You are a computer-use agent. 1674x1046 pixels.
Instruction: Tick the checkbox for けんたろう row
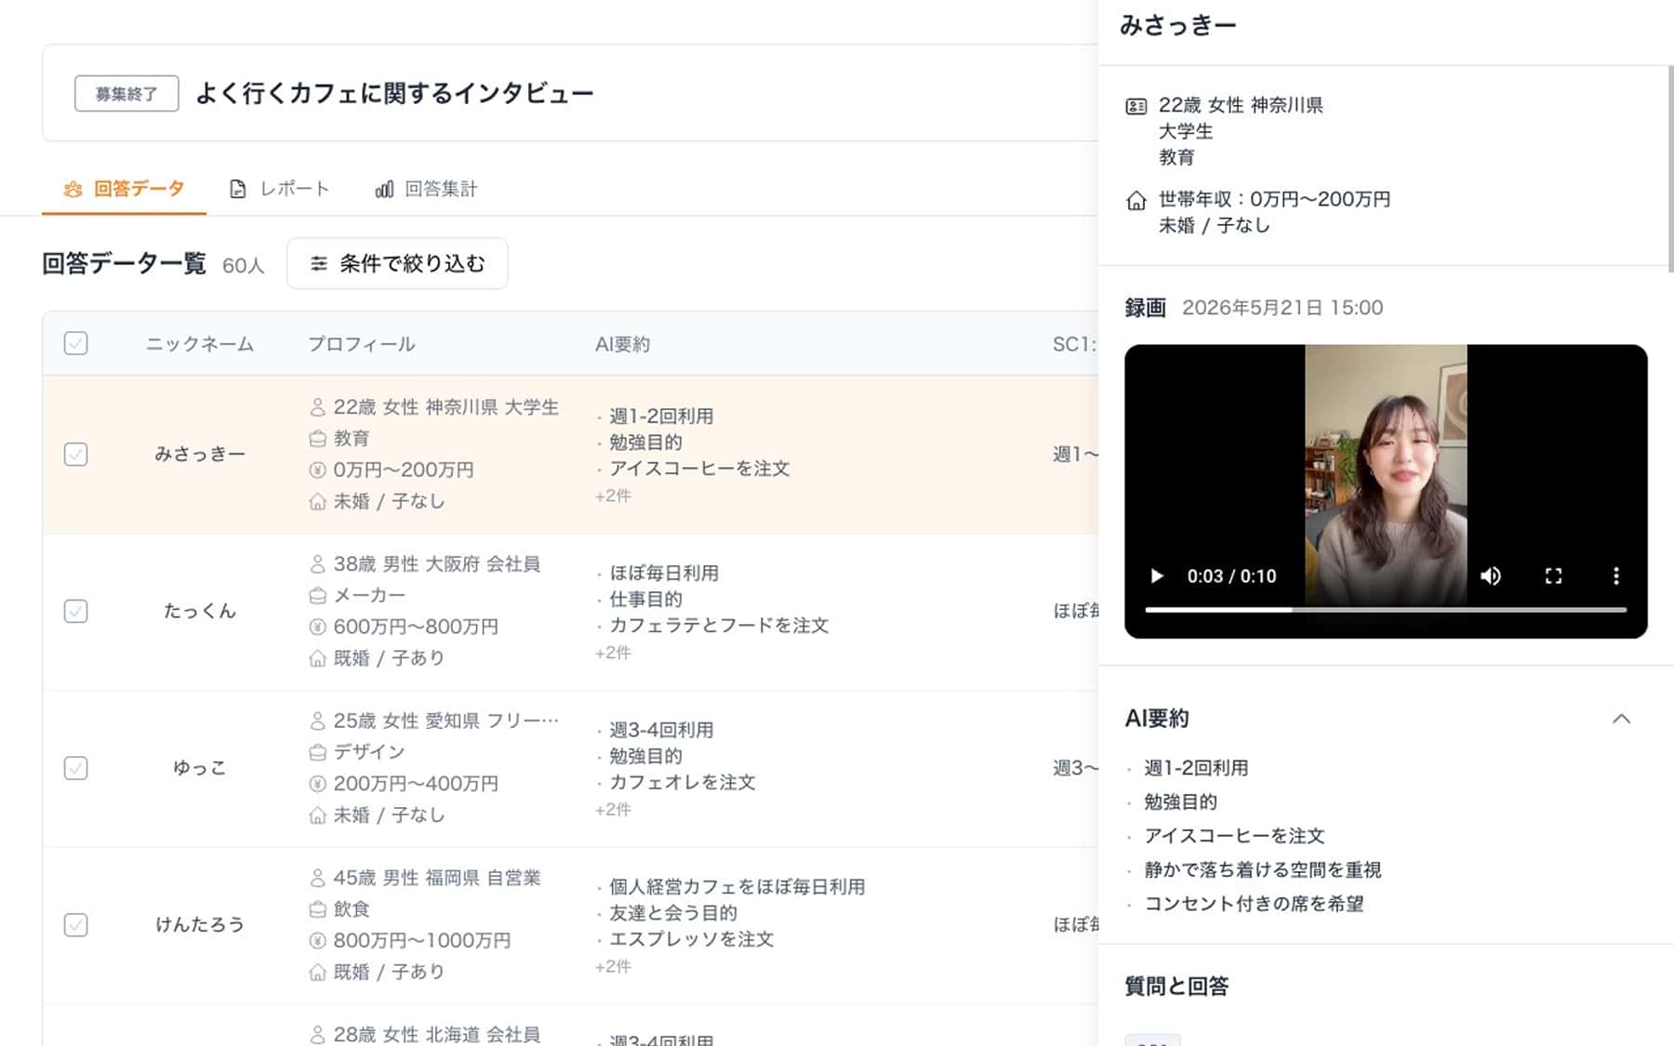pyautogui.click(x=76, y=925)
